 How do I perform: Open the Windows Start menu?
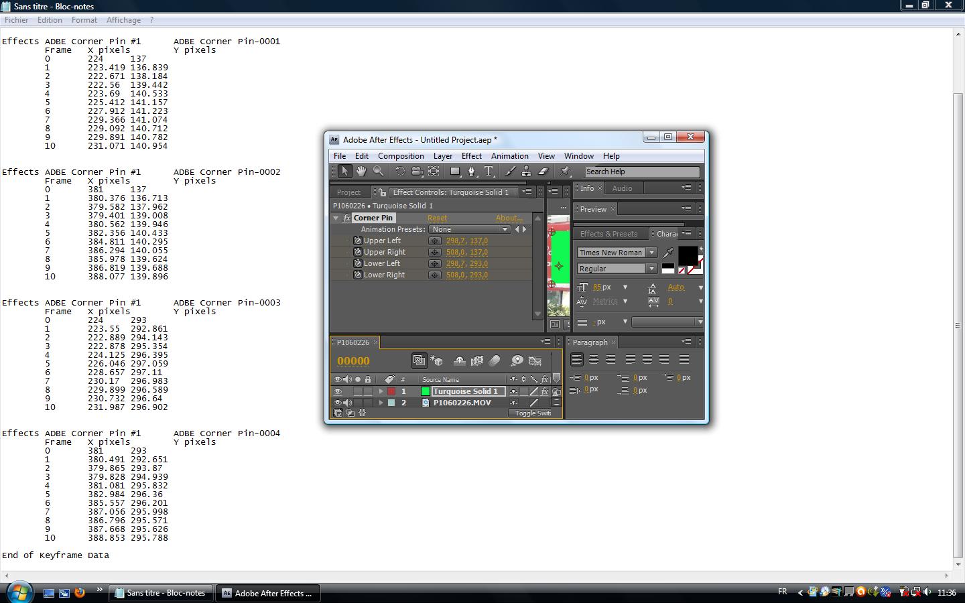pos(19,592)
